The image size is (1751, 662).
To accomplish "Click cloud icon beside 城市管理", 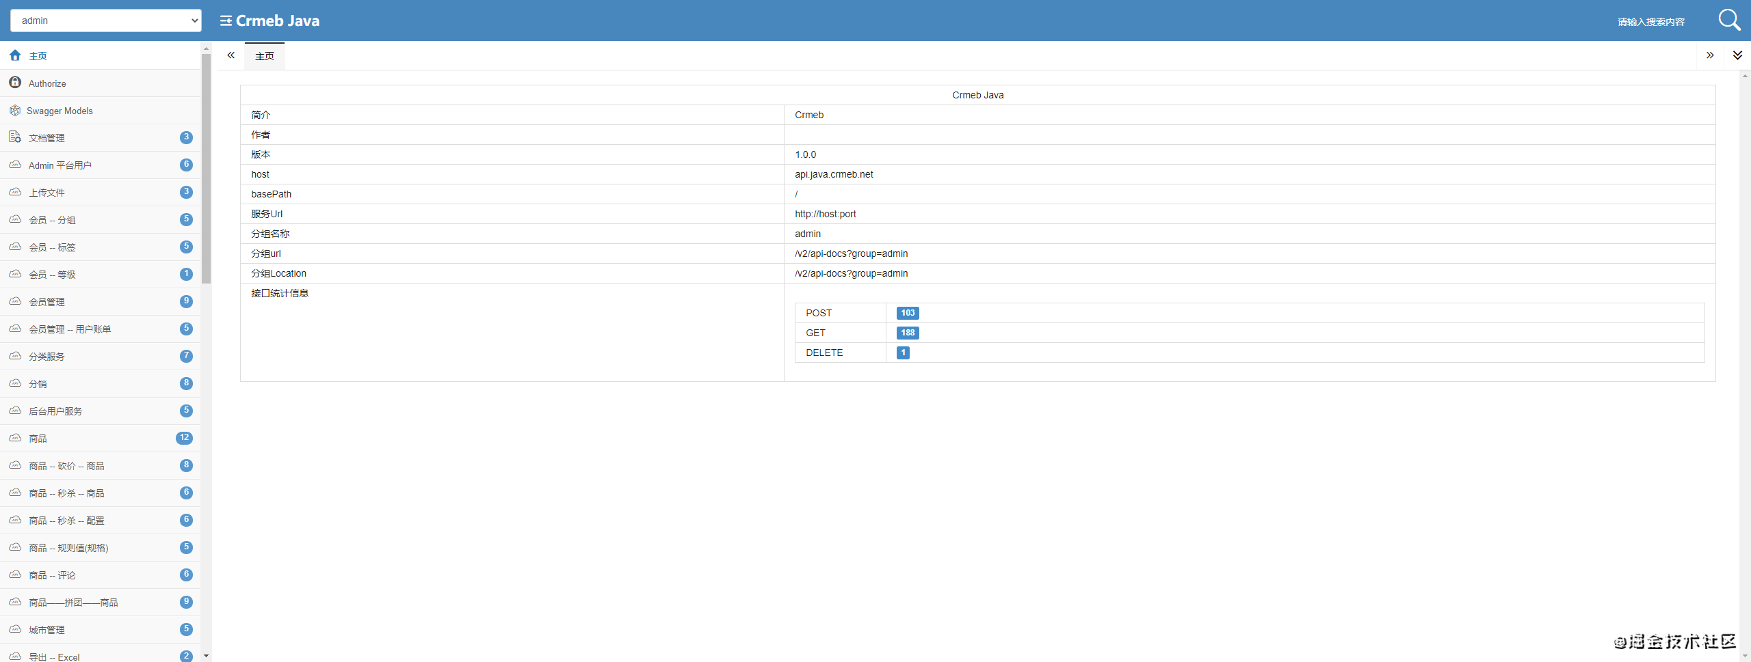I will tap(15, 629).
